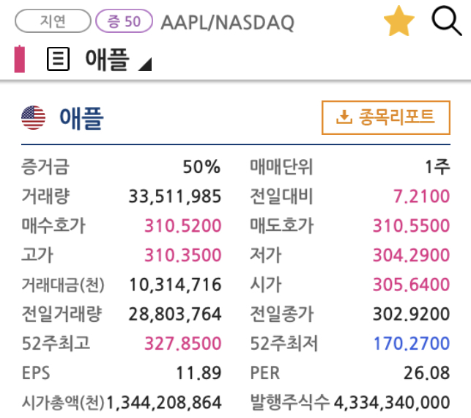Select the 매수호가 value 310.5200
Screen dimensions: 471x418
182,226
